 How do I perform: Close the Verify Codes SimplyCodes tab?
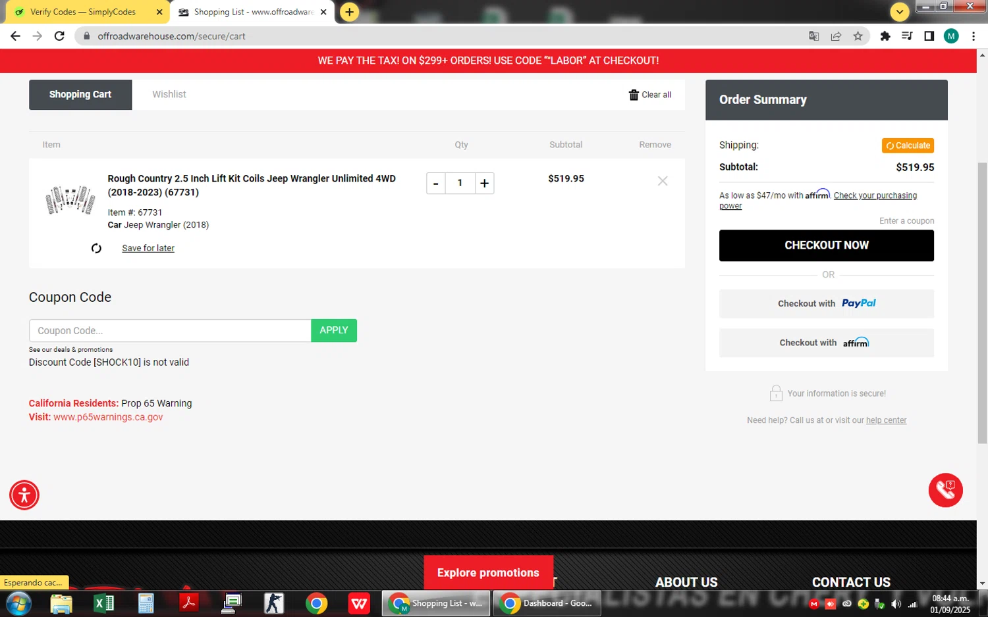tap(159, 12)
